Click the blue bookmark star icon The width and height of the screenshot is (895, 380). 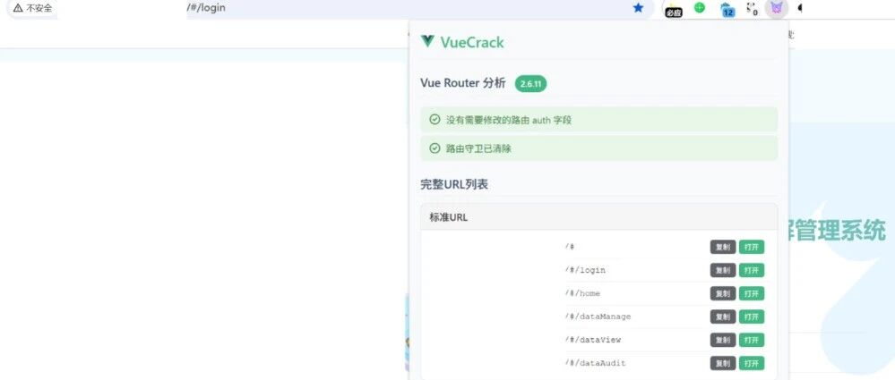coord(638,8)
